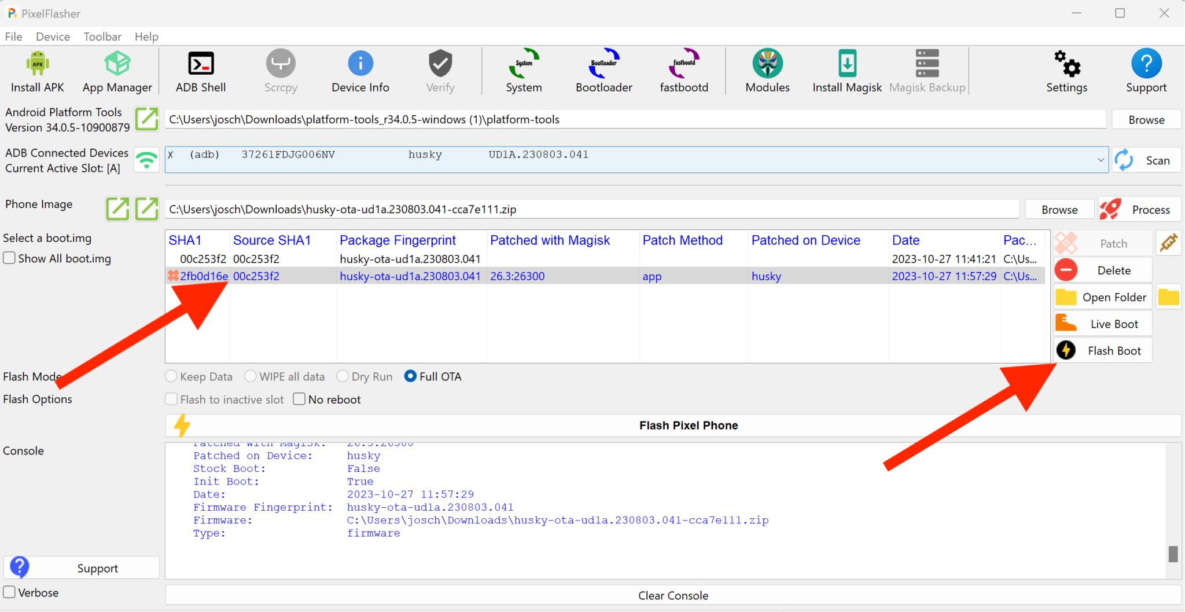
Task: Browse for phone image file
Action: [x=1059, y=210]
